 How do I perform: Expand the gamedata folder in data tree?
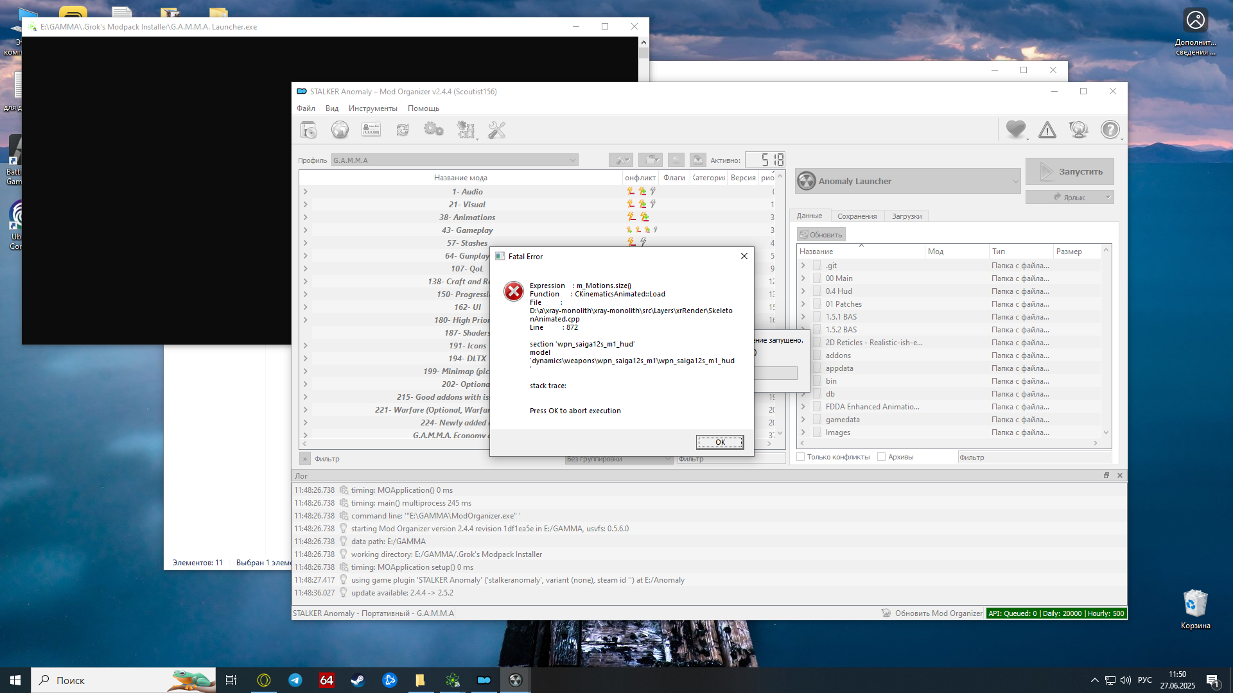[x=803, y=419]
